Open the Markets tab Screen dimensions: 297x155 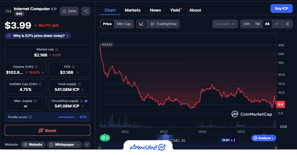pos(133,10)
